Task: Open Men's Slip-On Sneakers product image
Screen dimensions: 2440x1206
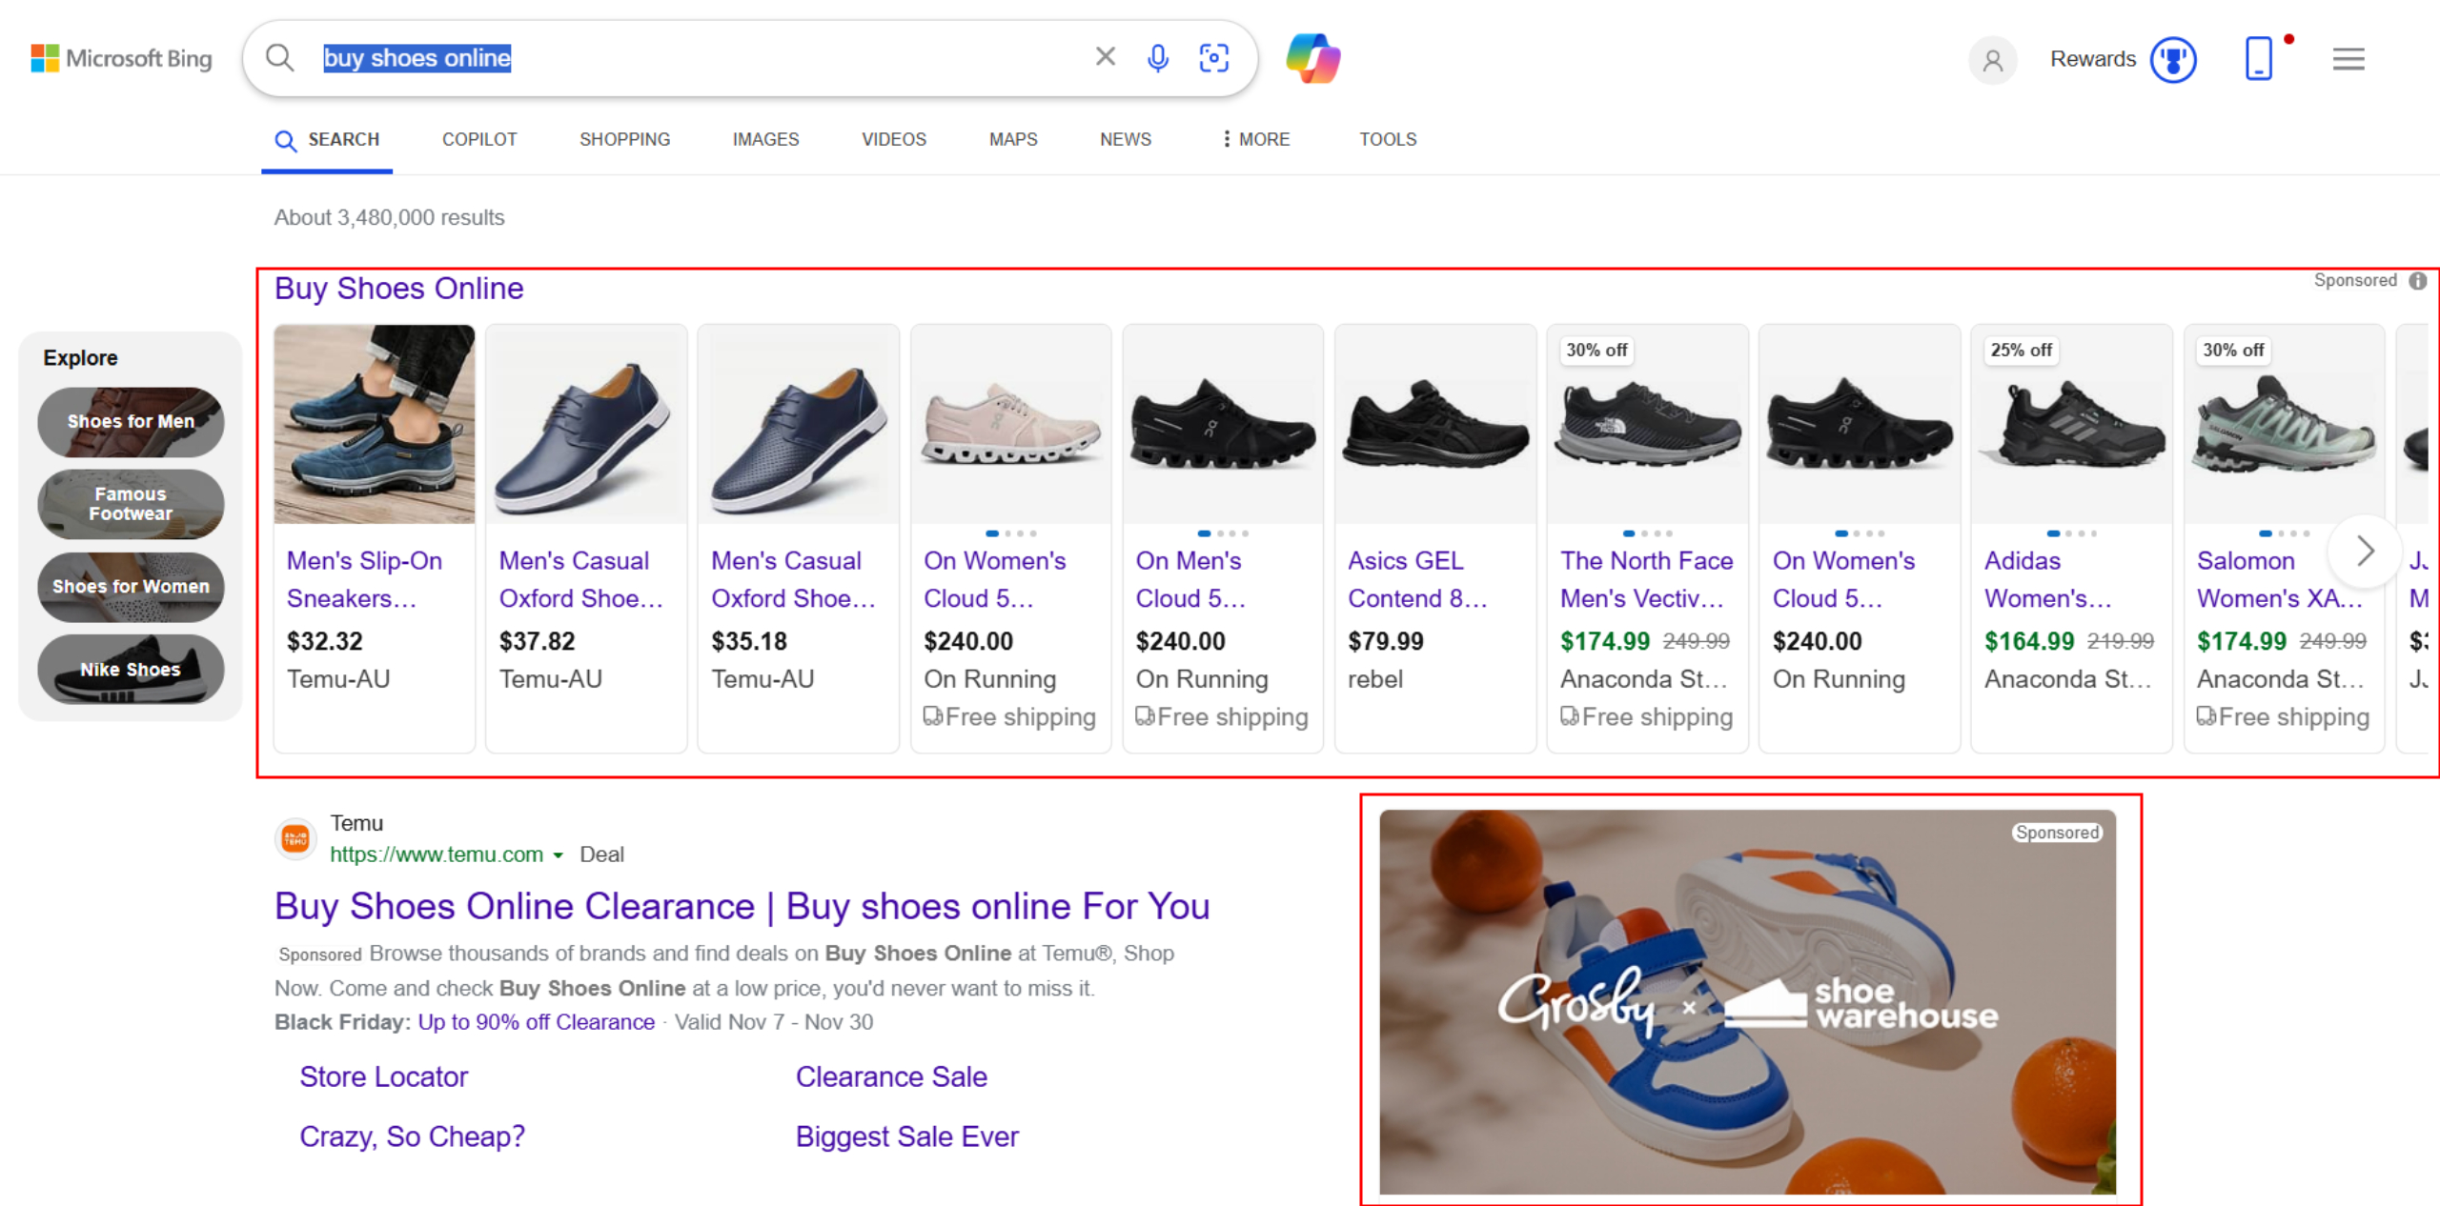Action: pyautogui.click(x=375, y=424)
